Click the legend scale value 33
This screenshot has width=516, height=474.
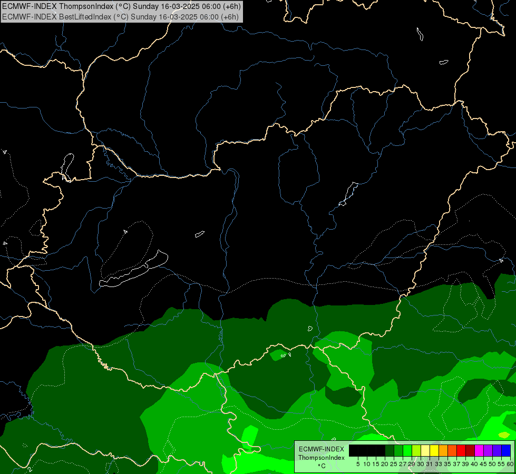click(439, 464)
